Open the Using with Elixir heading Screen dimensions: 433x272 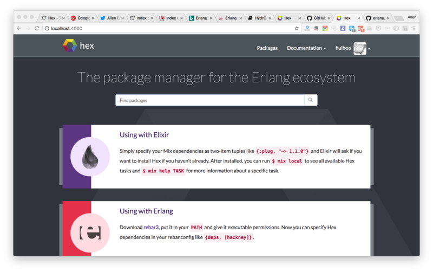(144, 135)
